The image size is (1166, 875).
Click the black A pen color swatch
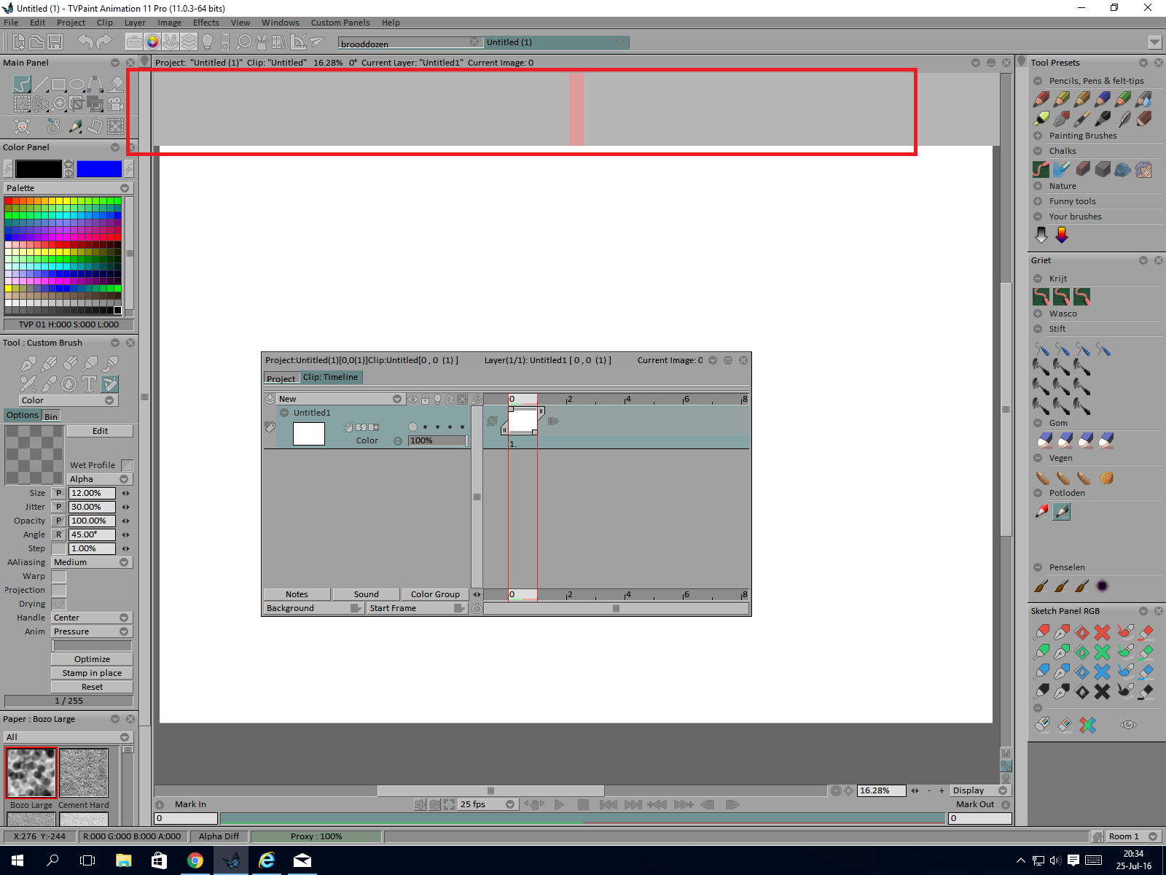pos(39,169)
